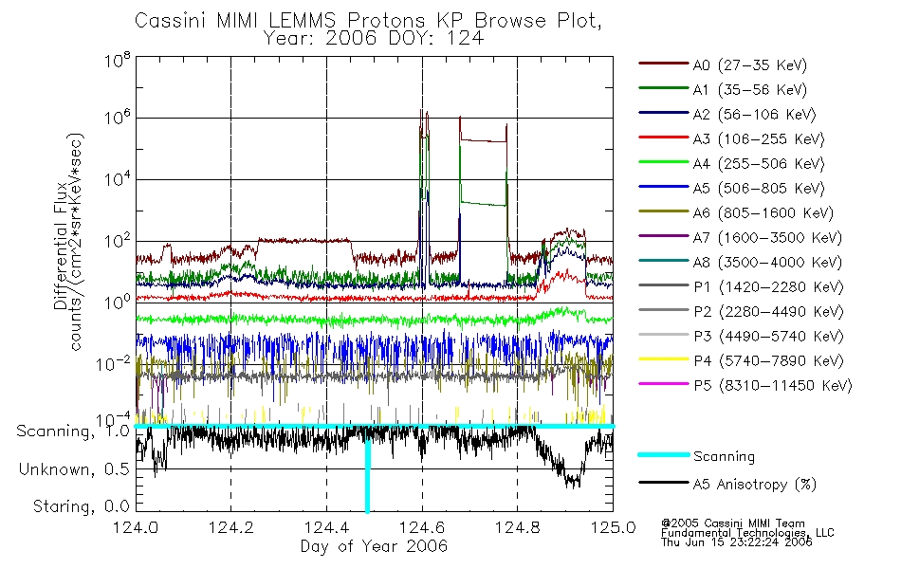This screenshot has height=569, width=901.
Task: Click x-axis tick label 124.8
Action: point(517,527)
